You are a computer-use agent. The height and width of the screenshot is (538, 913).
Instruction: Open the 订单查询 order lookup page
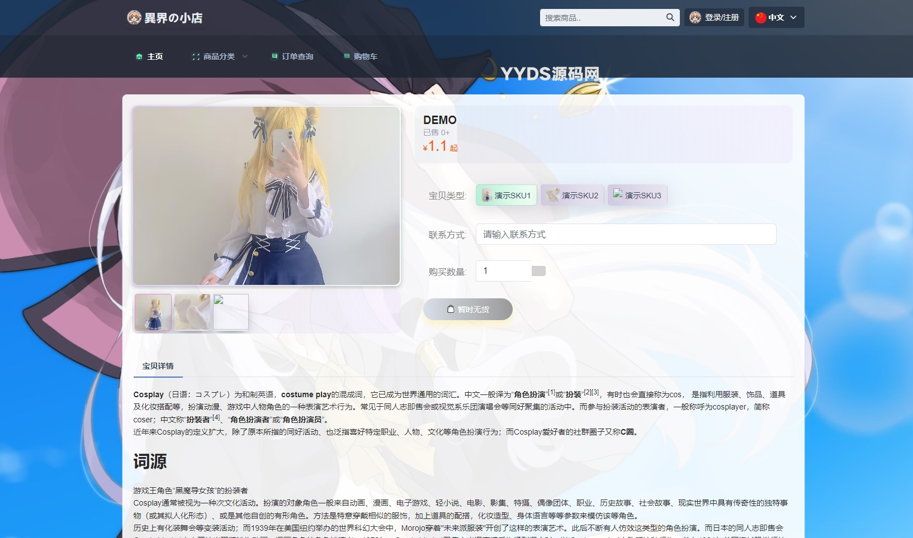[x=292, y=56]
